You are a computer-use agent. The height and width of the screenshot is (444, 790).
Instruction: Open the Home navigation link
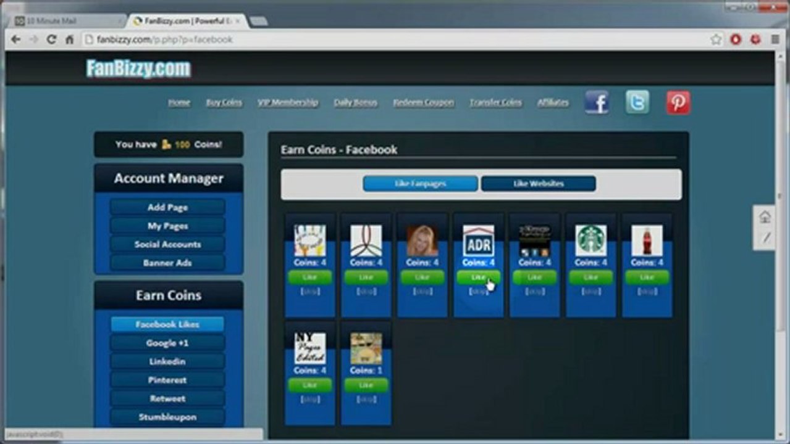(x=179, y=102)
